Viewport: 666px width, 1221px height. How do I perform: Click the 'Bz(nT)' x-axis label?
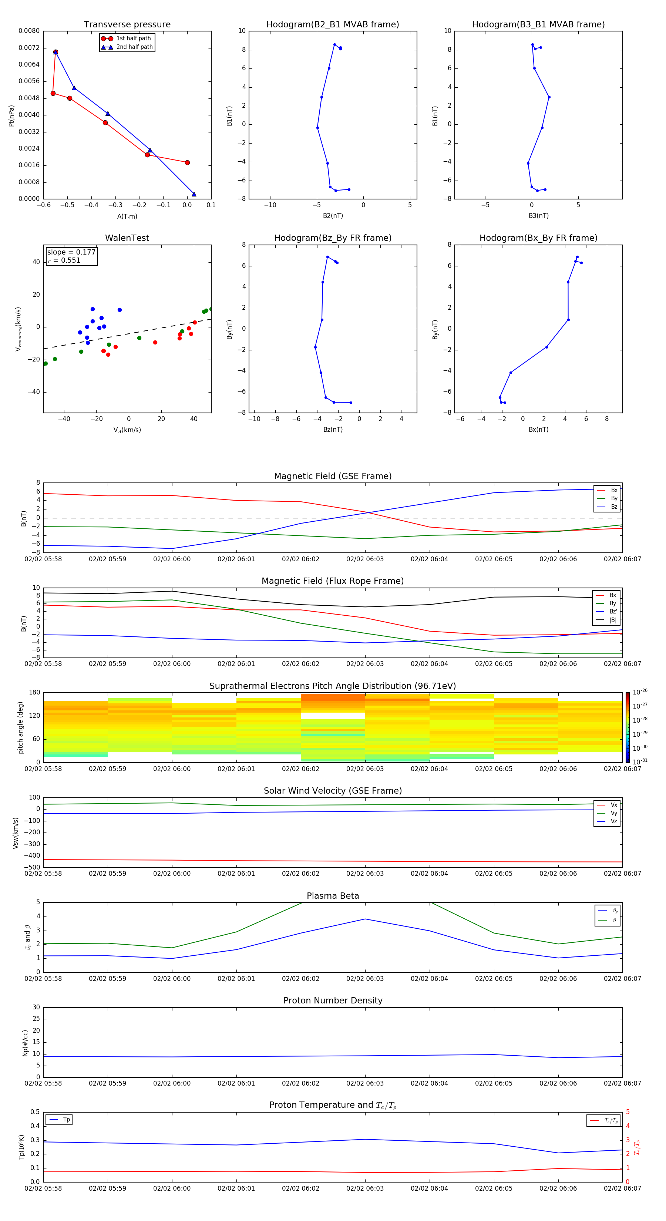pos(333,430)
